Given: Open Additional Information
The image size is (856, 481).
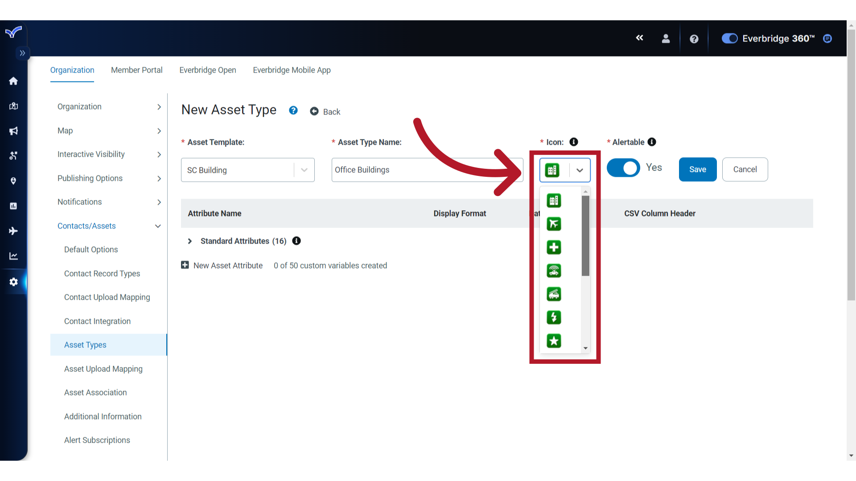Looking at the screenshot, I should (103, 416).
